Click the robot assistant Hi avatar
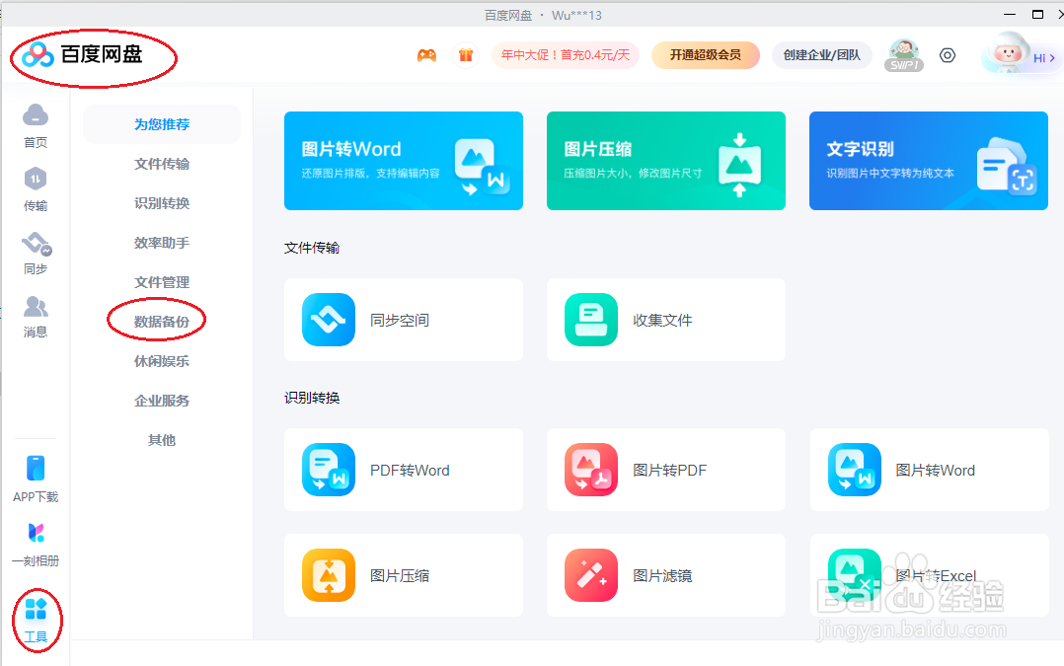Image resolution: width=1064 pixels, height=666 pixels. 1008,54
